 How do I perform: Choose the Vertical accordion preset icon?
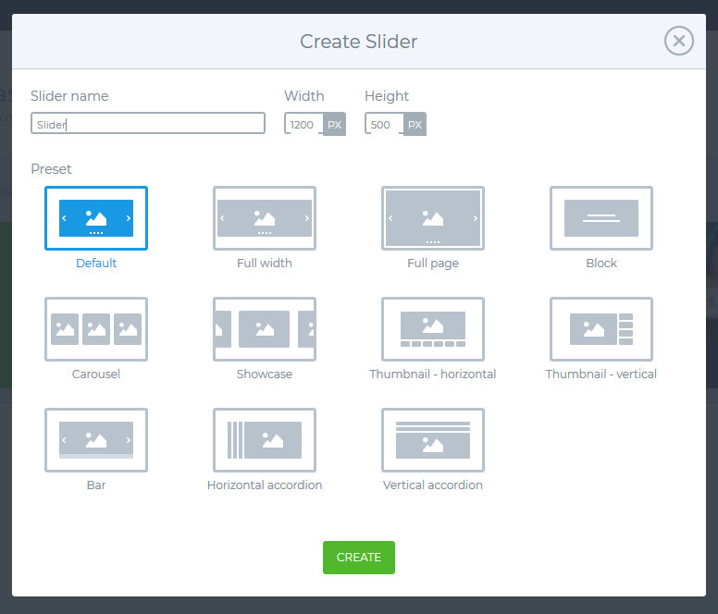point(433,440)
